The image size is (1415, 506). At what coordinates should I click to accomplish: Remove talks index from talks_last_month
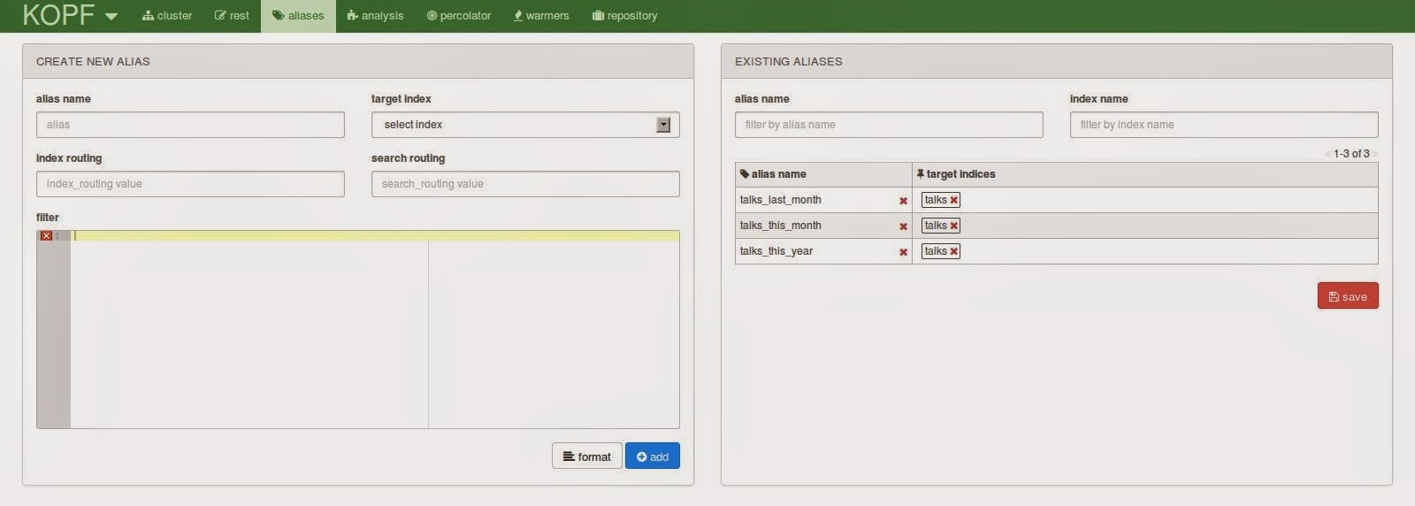click(x=953, y=200)
